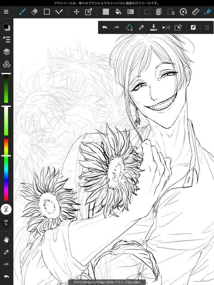
Task: Open the foreground/background color swatch
Action: (x=7, y=27)
